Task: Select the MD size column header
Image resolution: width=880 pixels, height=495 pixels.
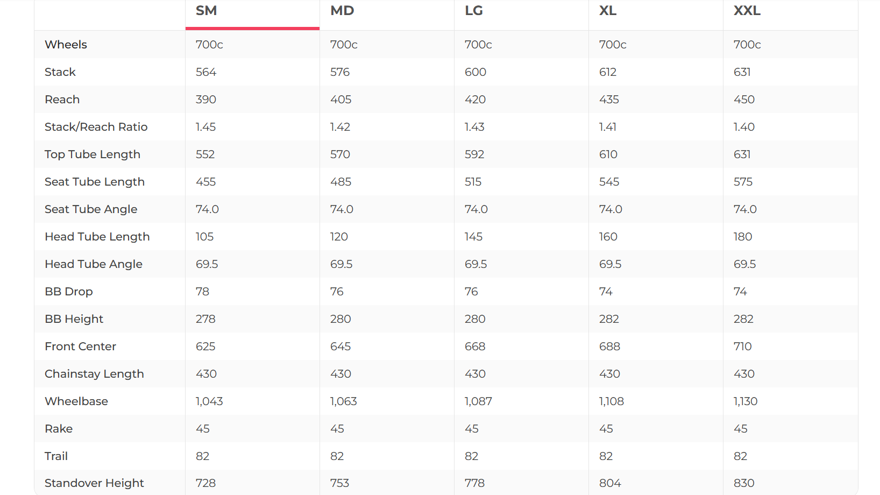Action: pos(342,11)
